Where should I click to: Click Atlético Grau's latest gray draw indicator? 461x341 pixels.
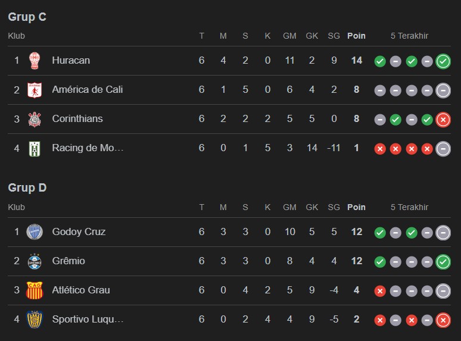pyautogui.click(x=443, y=291)
